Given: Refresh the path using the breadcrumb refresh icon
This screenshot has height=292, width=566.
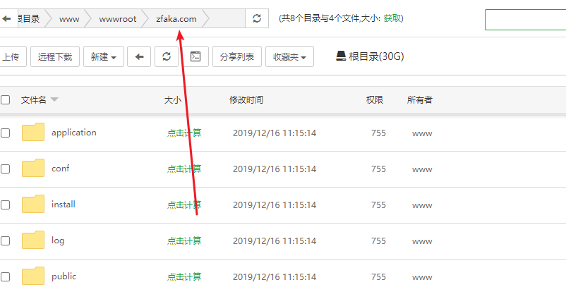Looking at the screenshot, I should click(x=257, y=19).
